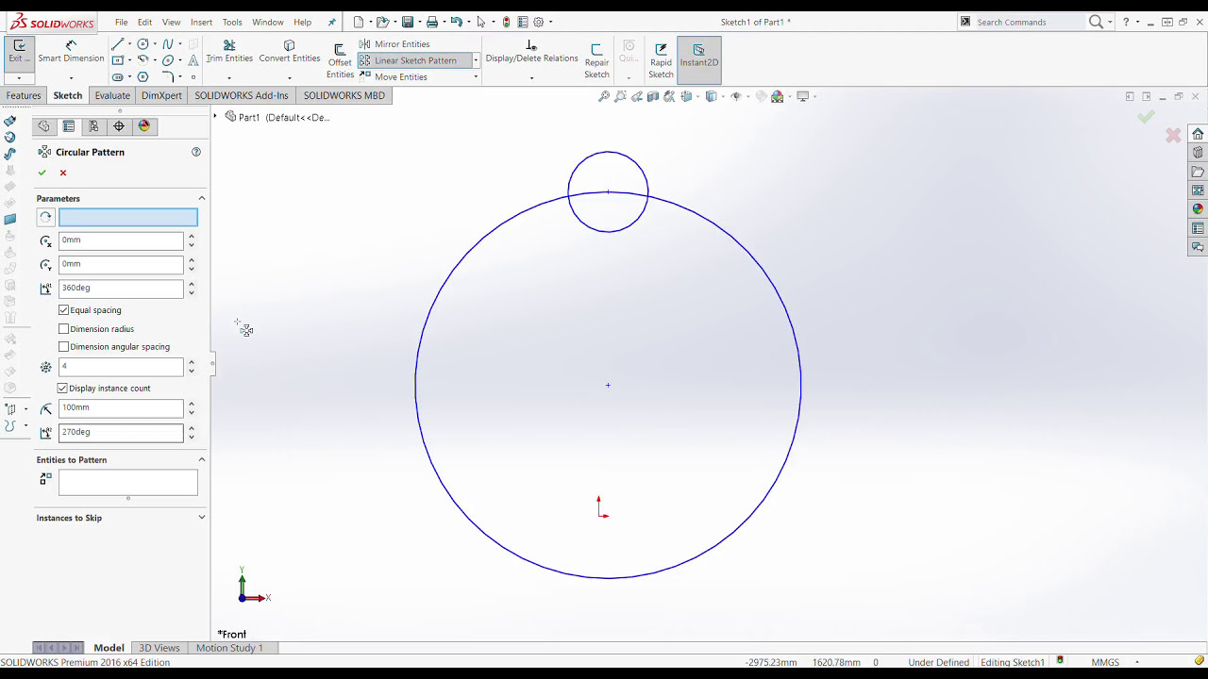Open the Search Commands dropdown arrow
The width and height of the screenshot is (1208, 679).
click(x=1111, y=22)
